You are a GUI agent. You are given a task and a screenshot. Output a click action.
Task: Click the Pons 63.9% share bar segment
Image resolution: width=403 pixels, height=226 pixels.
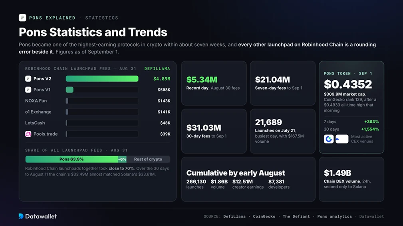(x=71, y=159)
